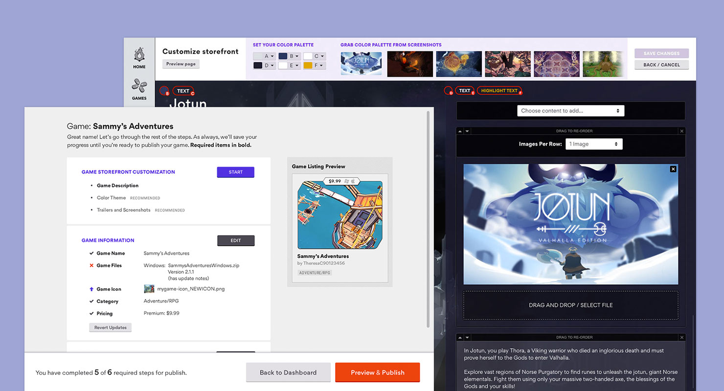Click Revert Updates

[111, 327]
